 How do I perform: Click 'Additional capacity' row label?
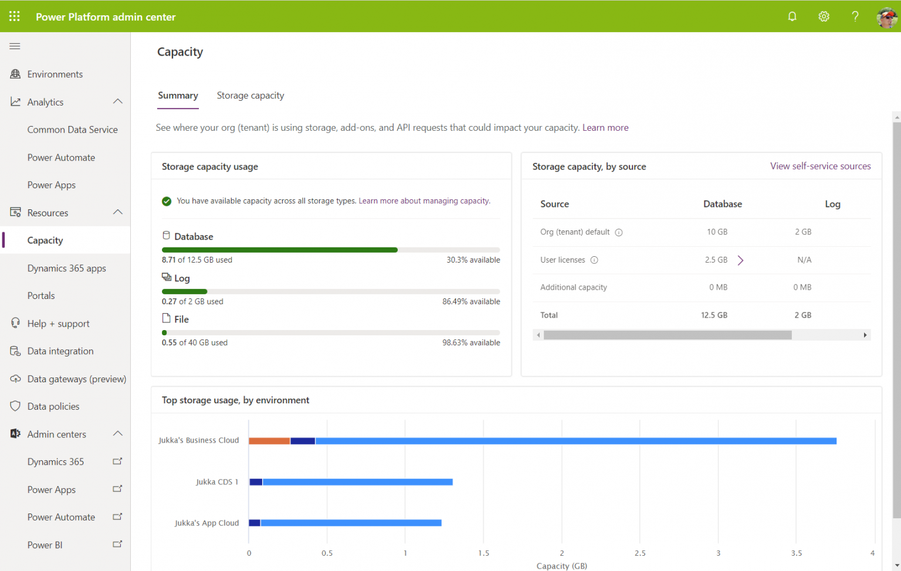[x=573, y=287]
